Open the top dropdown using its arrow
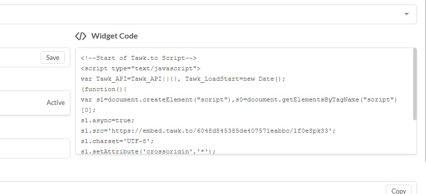This screenshot has height=194, width=426. [x=407, y=14]
